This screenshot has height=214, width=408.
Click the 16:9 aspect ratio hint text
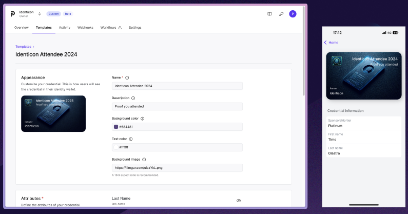(135, 175)
